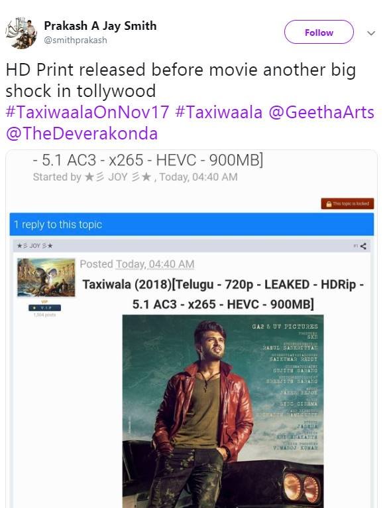Click the JOY username in the post header
Viewport: 389px width, 508px height.
coord(35,246)
